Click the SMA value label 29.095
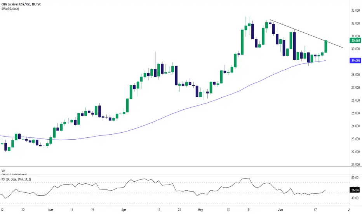This screenshot has width=362, height=214. click(x=355, y=61)
